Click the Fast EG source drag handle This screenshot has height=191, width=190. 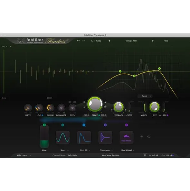(84, 125)
